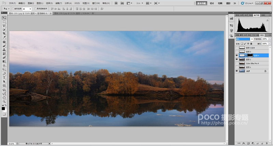Open the 文件(F) menu

[x=12, y=3]
